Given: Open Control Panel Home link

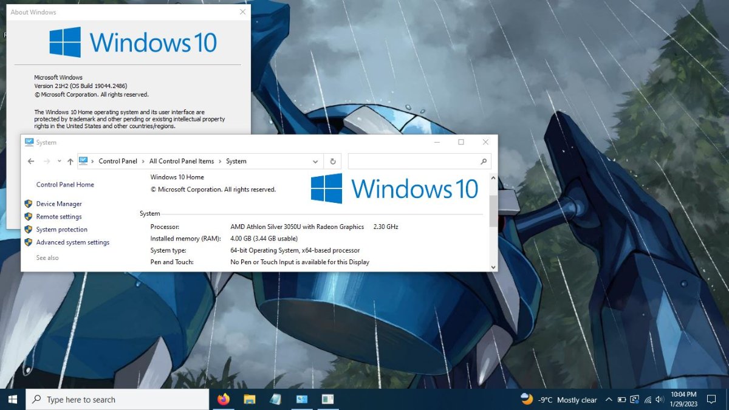Looking at the screenshot, I should [65, 185].
